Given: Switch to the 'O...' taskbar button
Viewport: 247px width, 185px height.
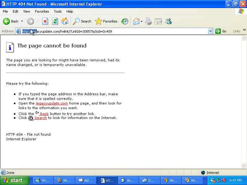Looking at the screenshot, I should (149, 181).
